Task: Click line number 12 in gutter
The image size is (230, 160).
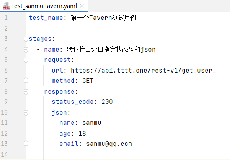Action: (4, 133)
